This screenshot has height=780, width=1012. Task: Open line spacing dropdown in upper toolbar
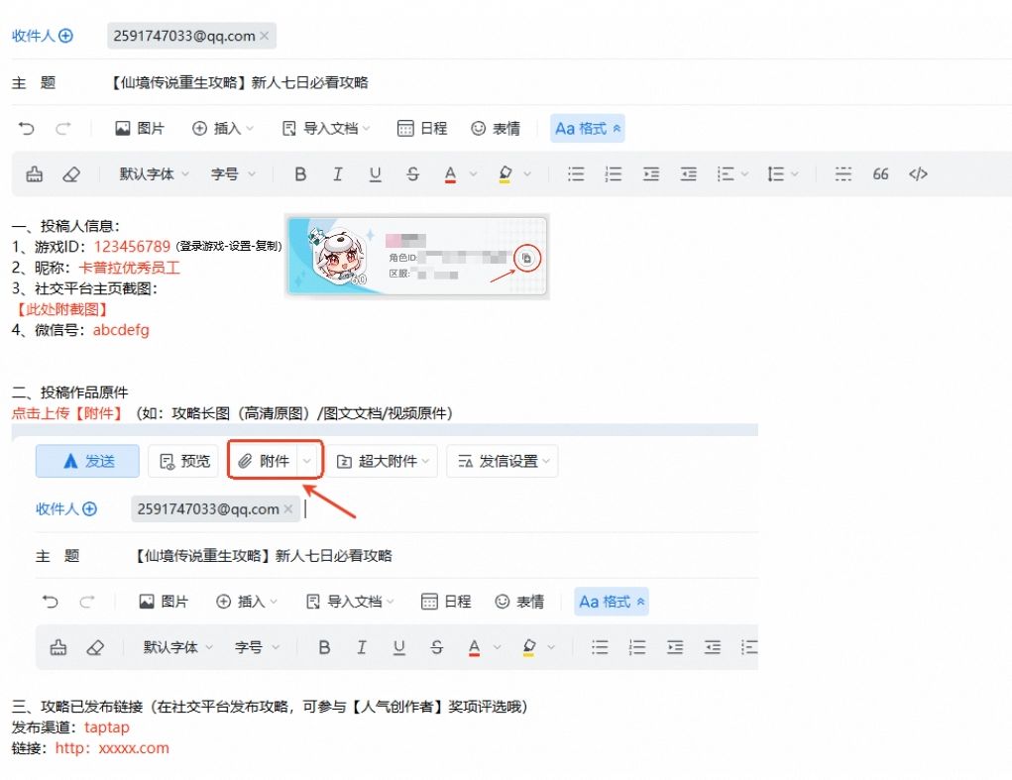(x=731, y=174)
